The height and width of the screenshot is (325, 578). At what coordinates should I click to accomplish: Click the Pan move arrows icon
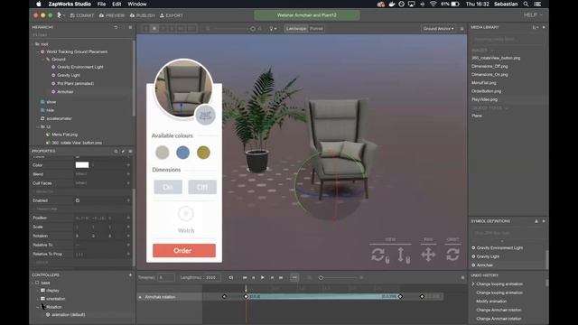[x=428, y=255]
